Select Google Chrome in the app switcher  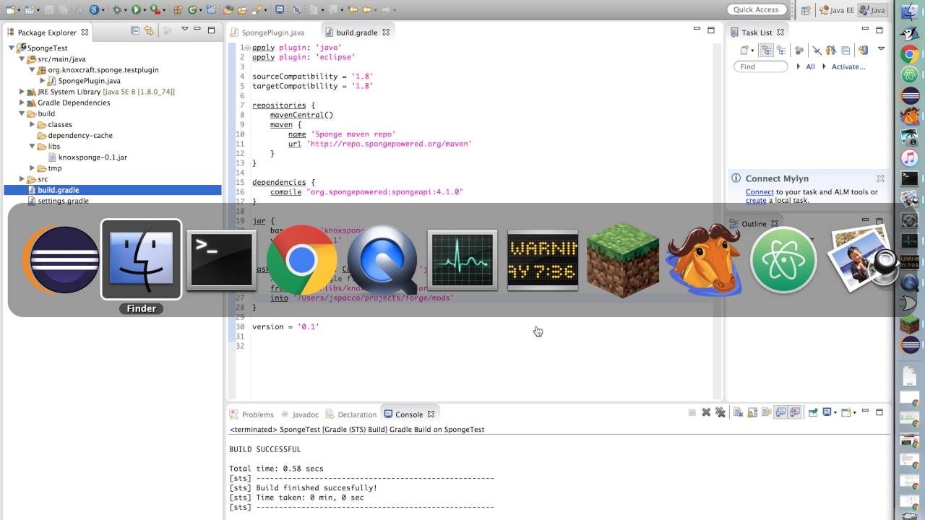[x=301, y=259]
